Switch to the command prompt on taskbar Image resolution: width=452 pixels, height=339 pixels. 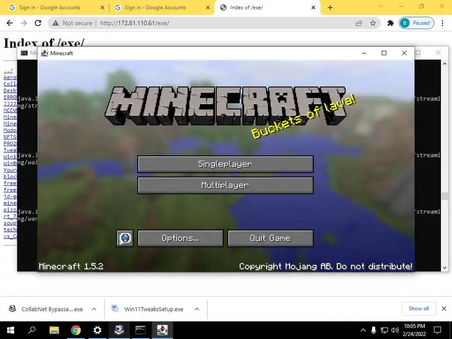(141, 330)
